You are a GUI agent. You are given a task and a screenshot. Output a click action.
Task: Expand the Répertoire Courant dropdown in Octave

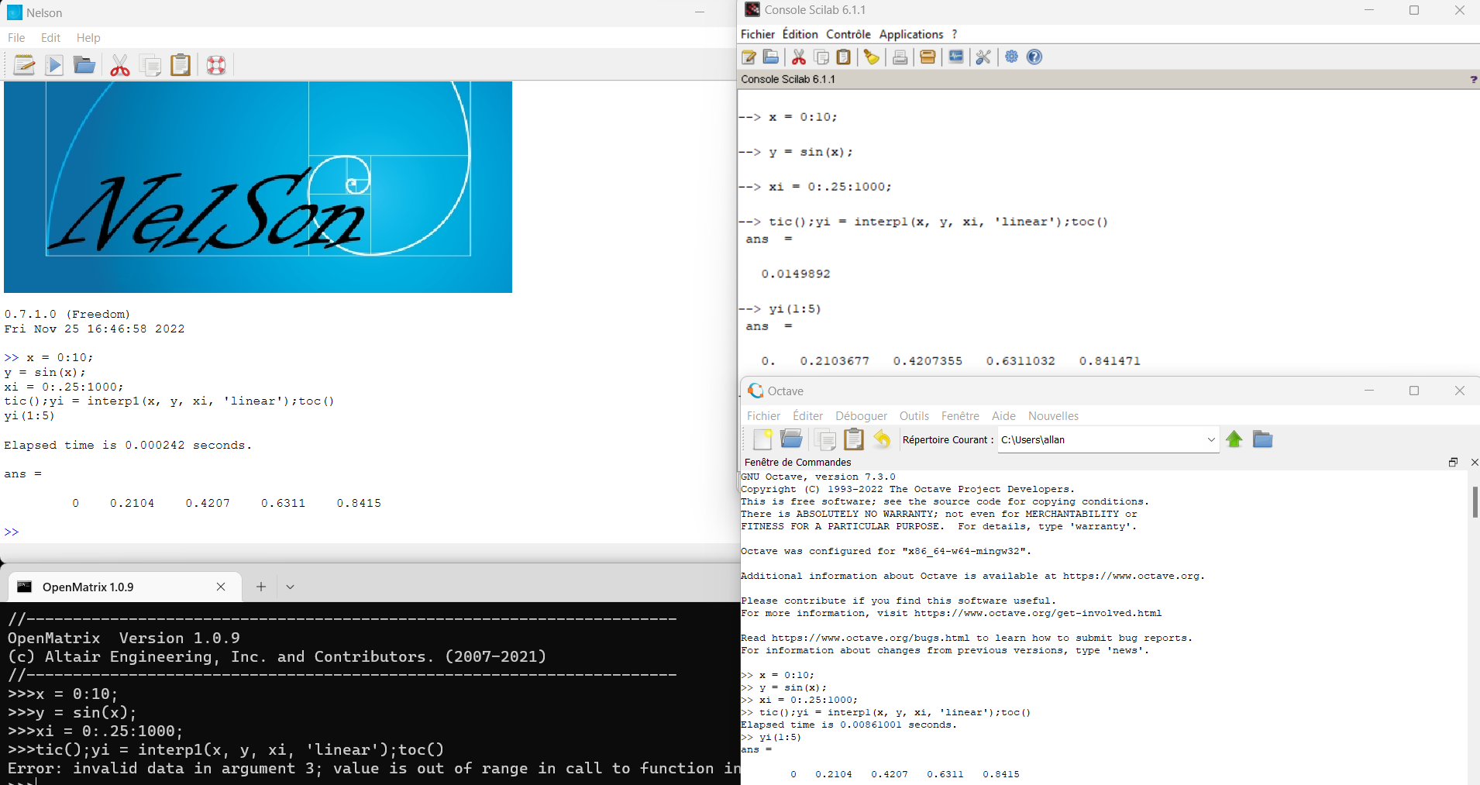click(1210, 439)
